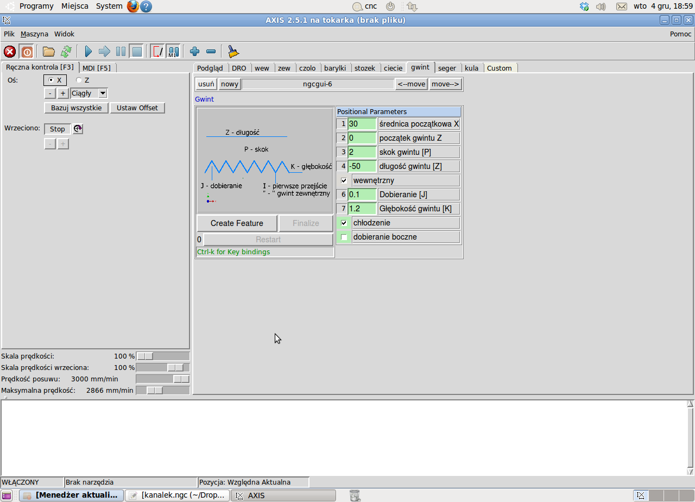Click the Głębokość gwintu [K] input field
The width and height of the screenshot is (695, 502).
click(x=362, y=209)
